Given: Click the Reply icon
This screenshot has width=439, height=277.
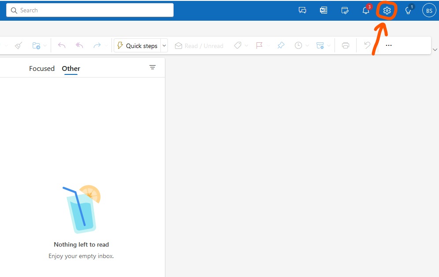Looking at the screenshot, I should click(x=62, y=45).
